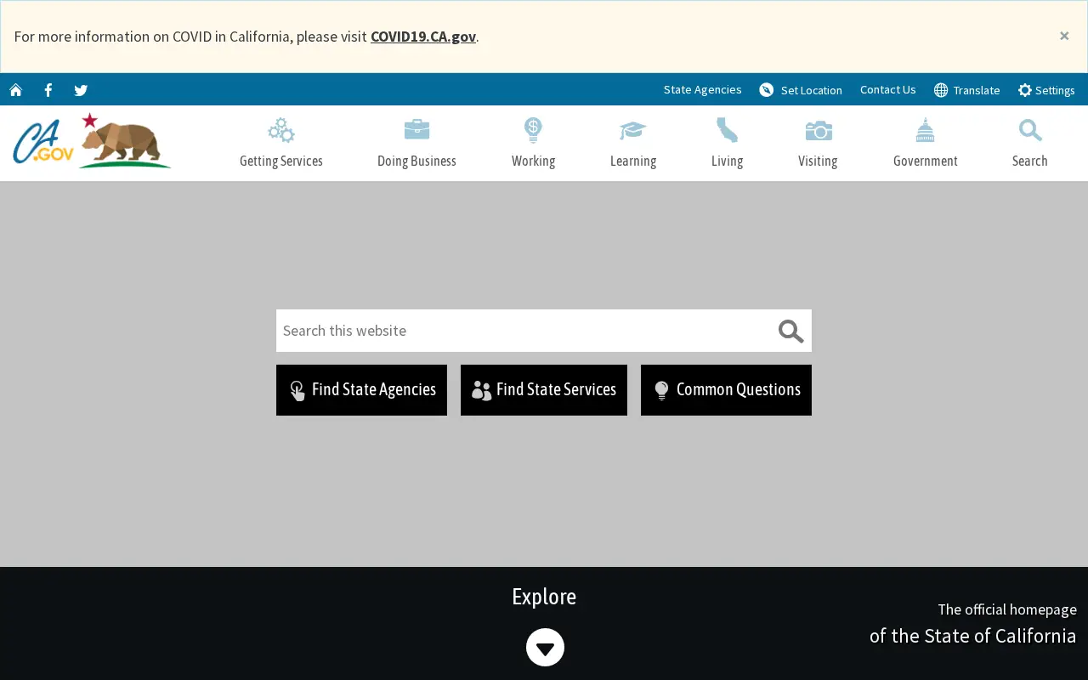Open the Living menu
1088x680 pixels.
pos(727,143)
